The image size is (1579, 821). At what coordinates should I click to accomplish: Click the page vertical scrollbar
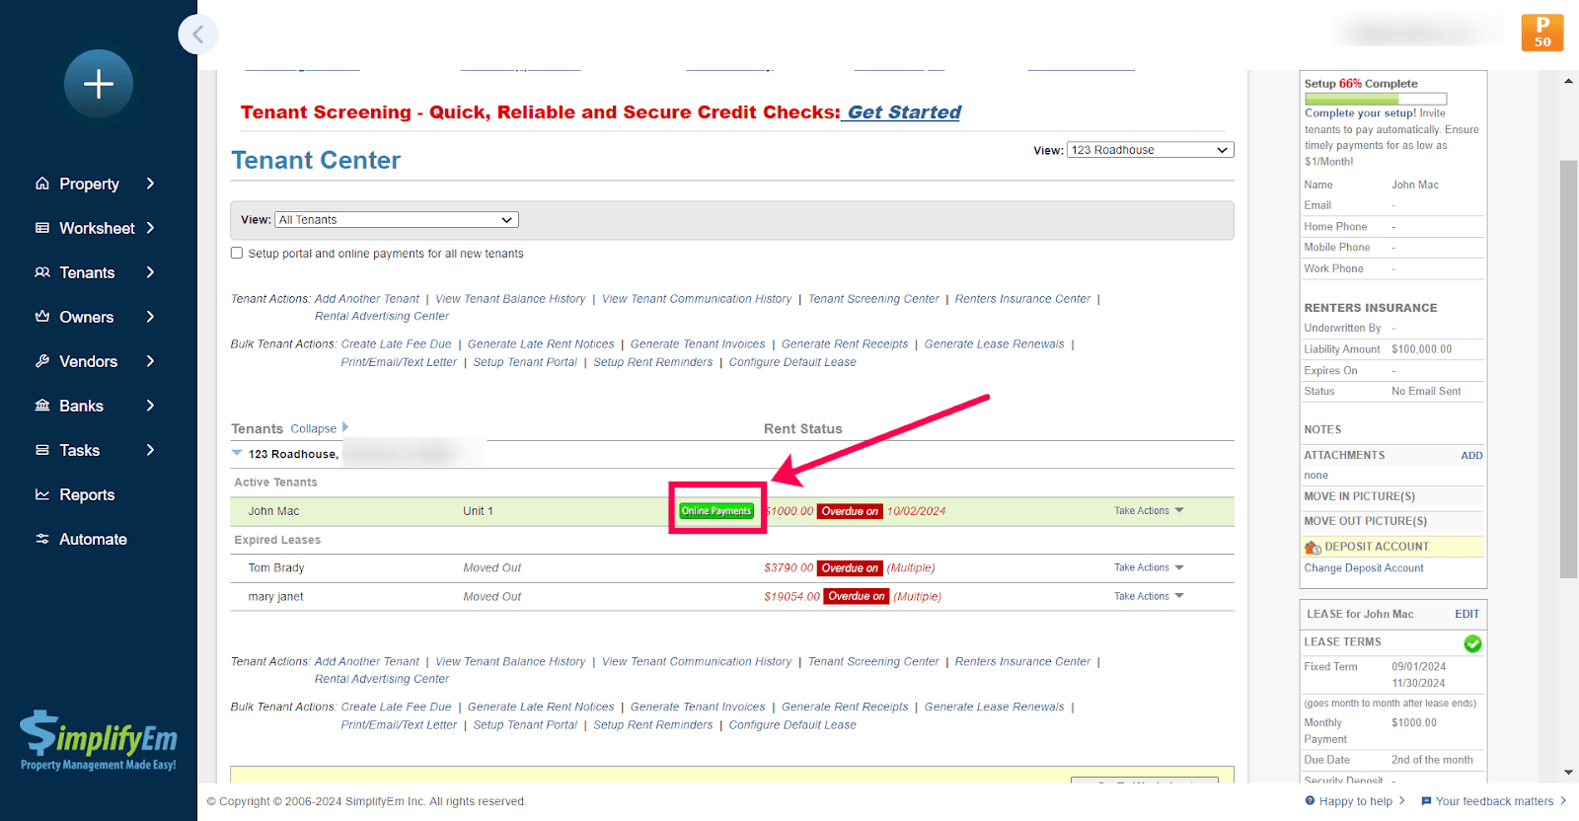click(x=1568, y=370)
